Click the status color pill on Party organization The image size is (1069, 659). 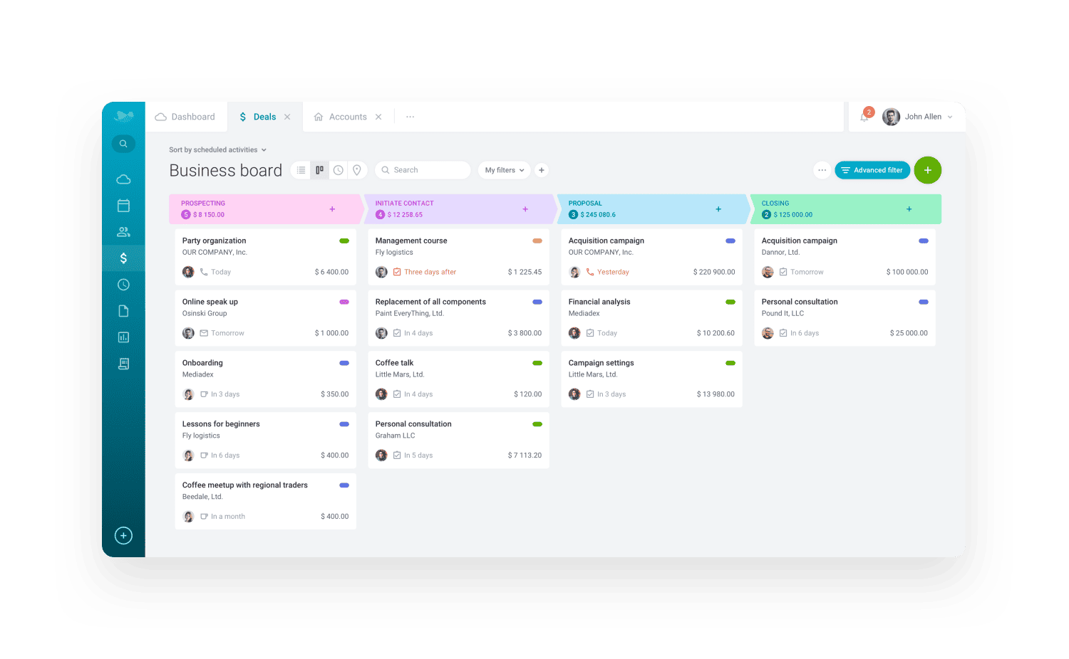[344, 241]
